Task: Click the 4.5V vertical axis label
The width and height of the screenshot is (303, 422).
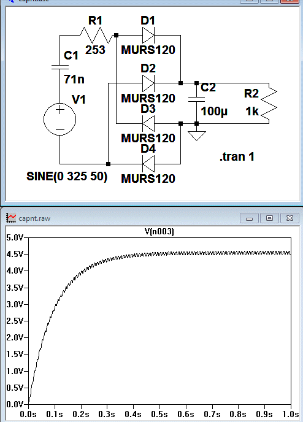Action: [x=15, y=255]
